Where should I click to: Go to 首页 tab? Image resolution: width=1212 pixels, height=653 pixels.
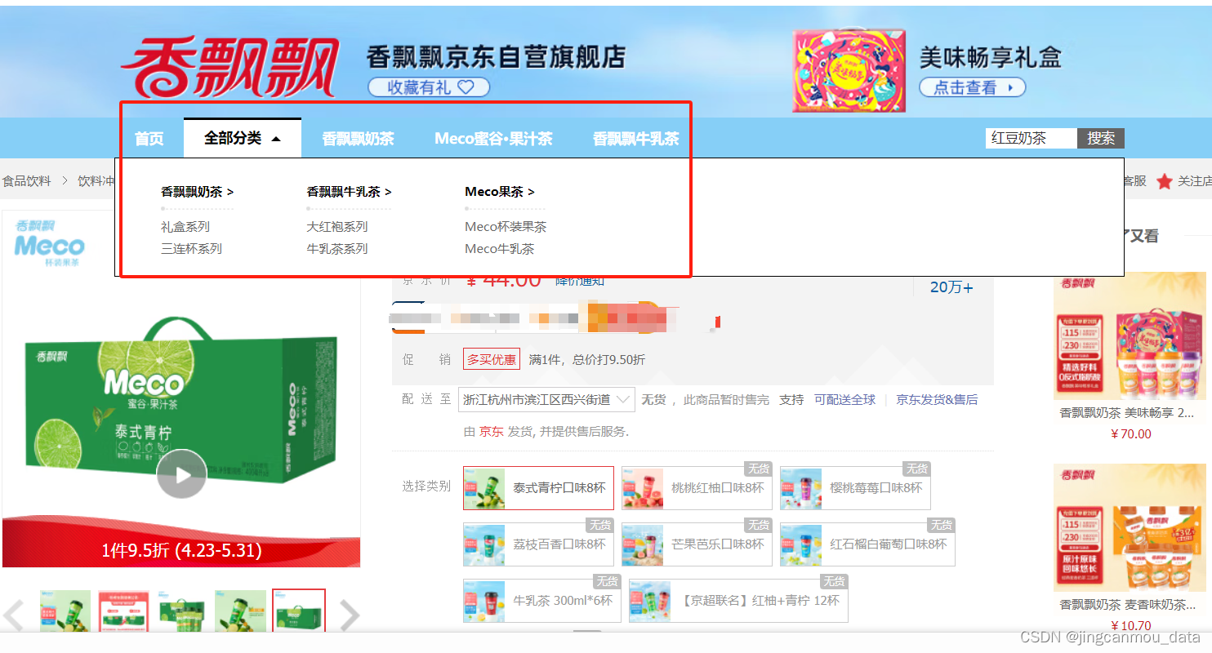pos(149,139)
